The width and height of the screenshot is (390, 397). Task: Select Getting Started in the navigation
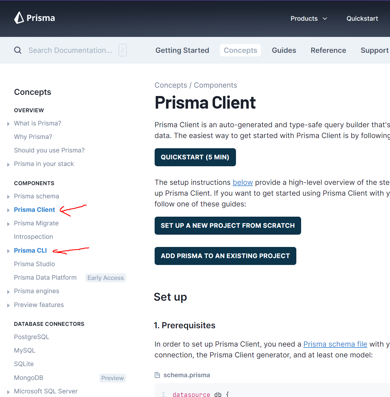click(x=182, y=50)
